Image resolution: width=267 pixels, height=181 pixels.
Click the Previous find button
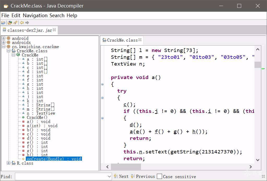tap(143, 176)
